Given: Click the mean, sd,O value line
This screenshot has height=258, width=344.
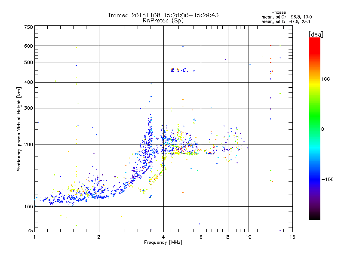Looking at the screenshot, I should coord(286,17).
